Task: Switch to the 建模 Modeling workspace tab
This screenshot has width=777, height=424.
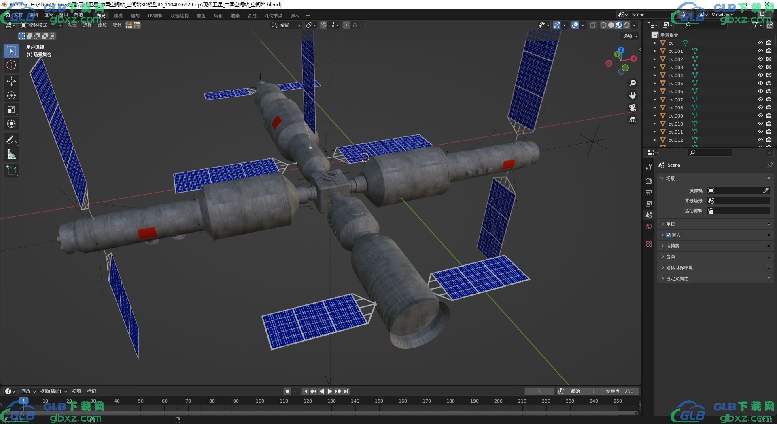Action: 118,16
